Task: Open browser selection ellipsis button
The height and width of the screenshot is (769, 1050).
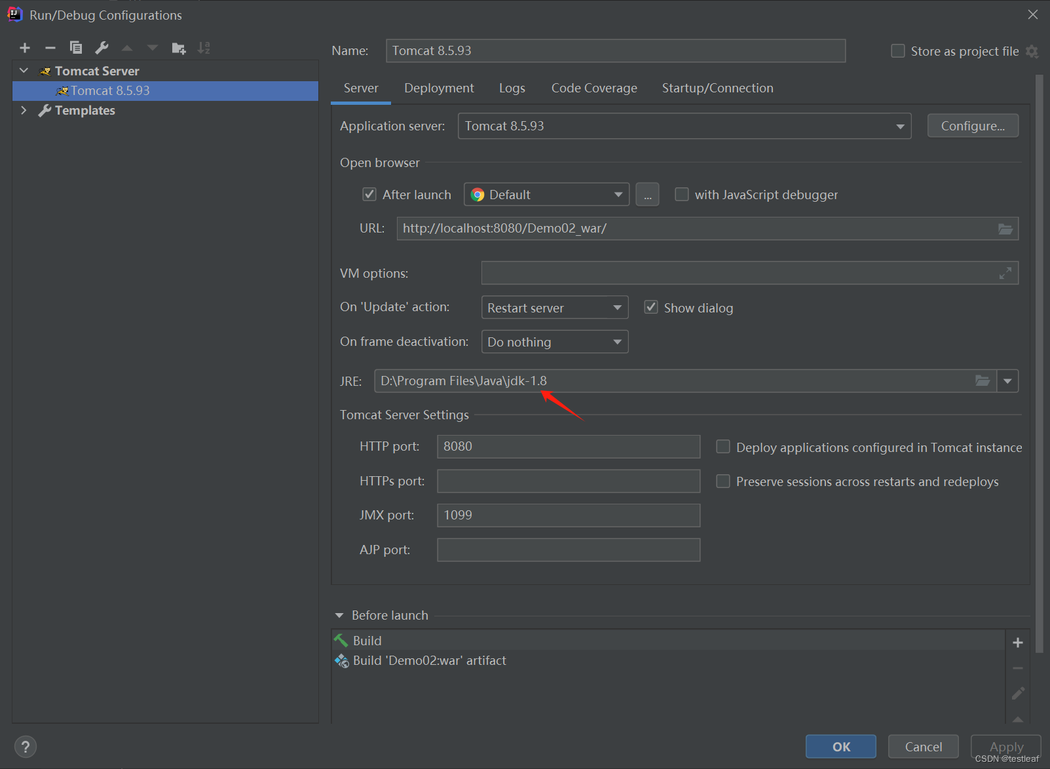Action: [647, 195]
